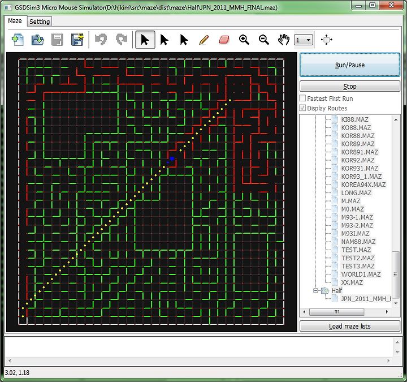The height and width of the screenshot is (382, 407).
Task: Click the file icon beside LONG.MAZ
Action: 335,192
